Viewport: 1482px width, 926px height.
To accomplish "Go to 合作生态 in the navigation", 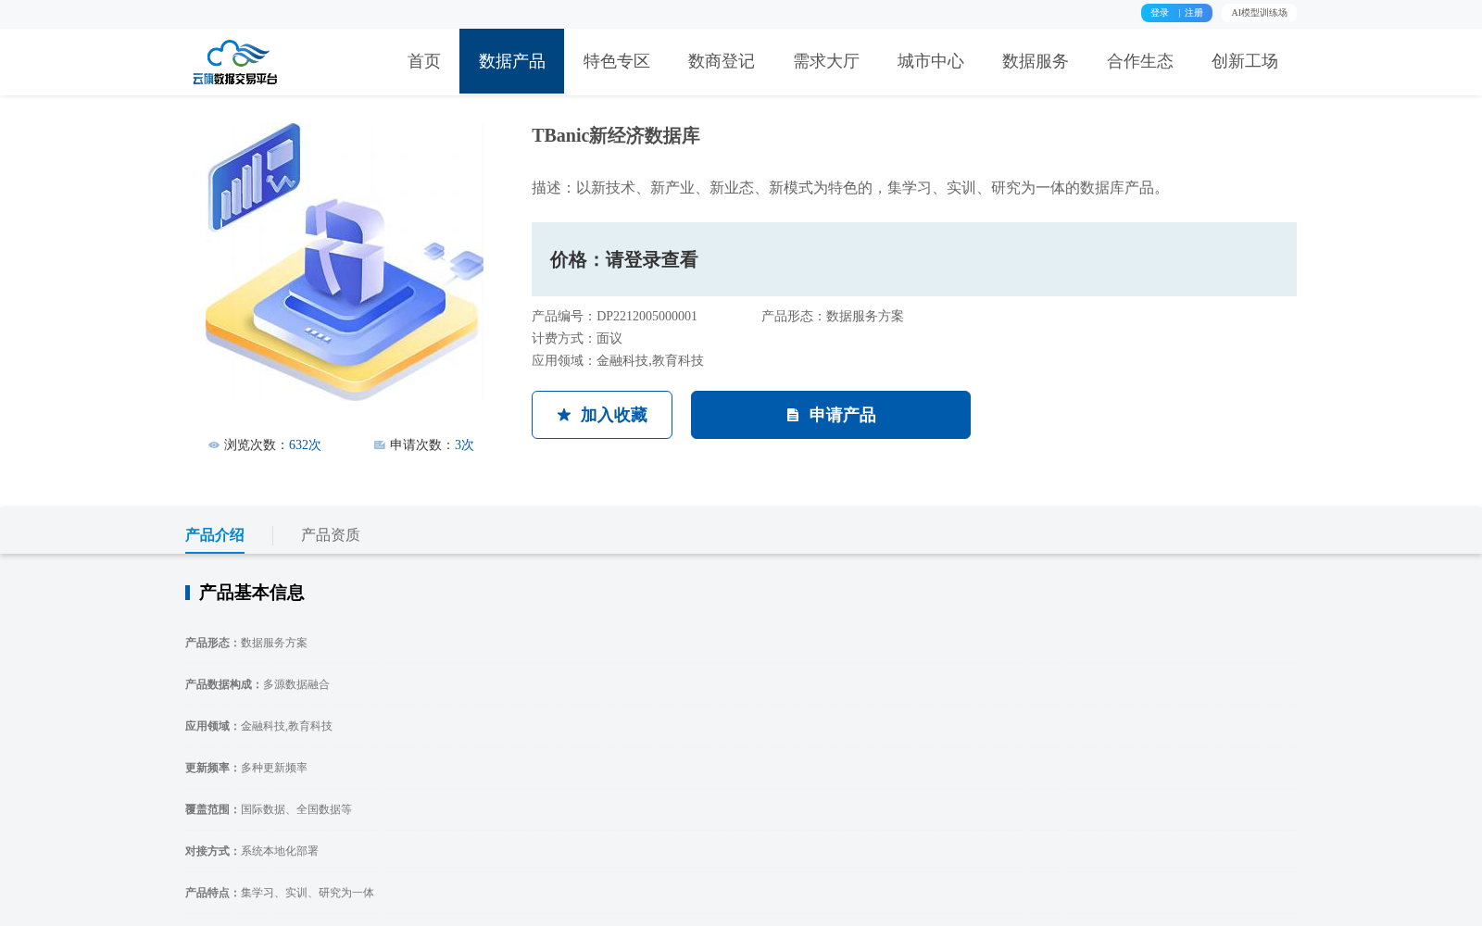I will [x=1140, y=61].
